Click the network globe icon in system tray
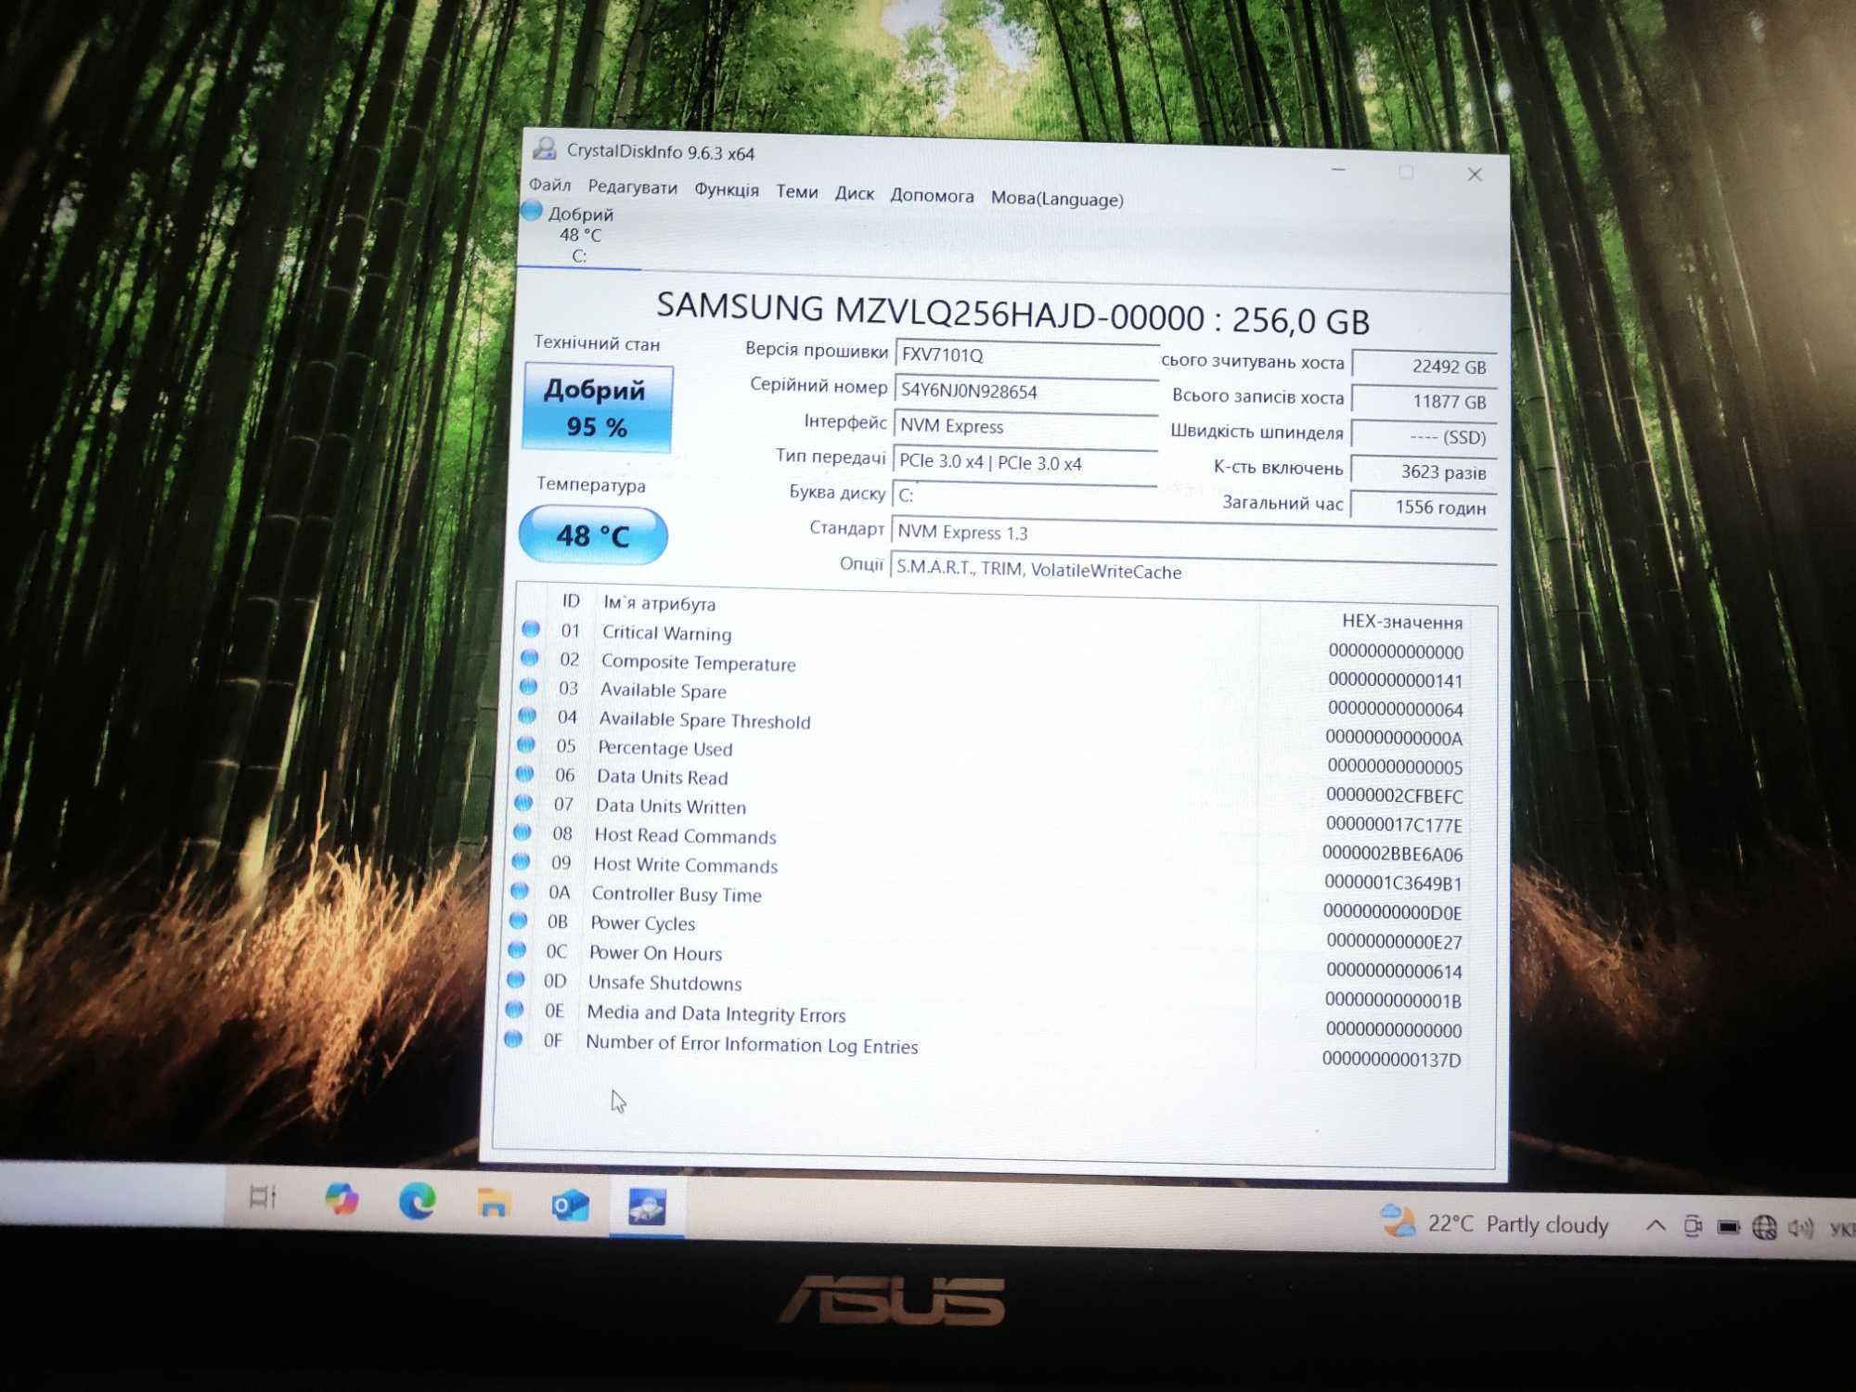The width and height of the screenshot is (1856, 1392). [1764, 1228]
